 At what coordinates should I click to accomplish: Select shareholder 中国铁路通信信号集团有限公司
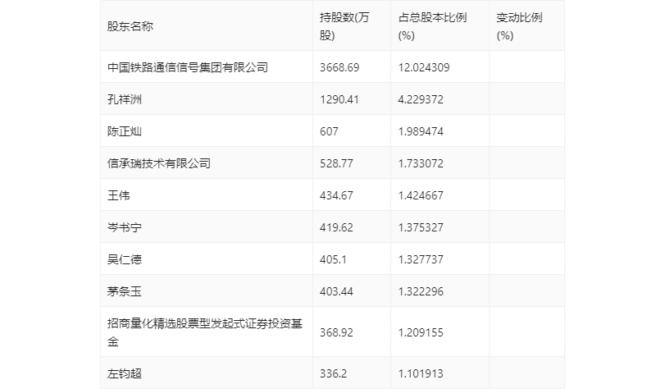pos(188,67)
